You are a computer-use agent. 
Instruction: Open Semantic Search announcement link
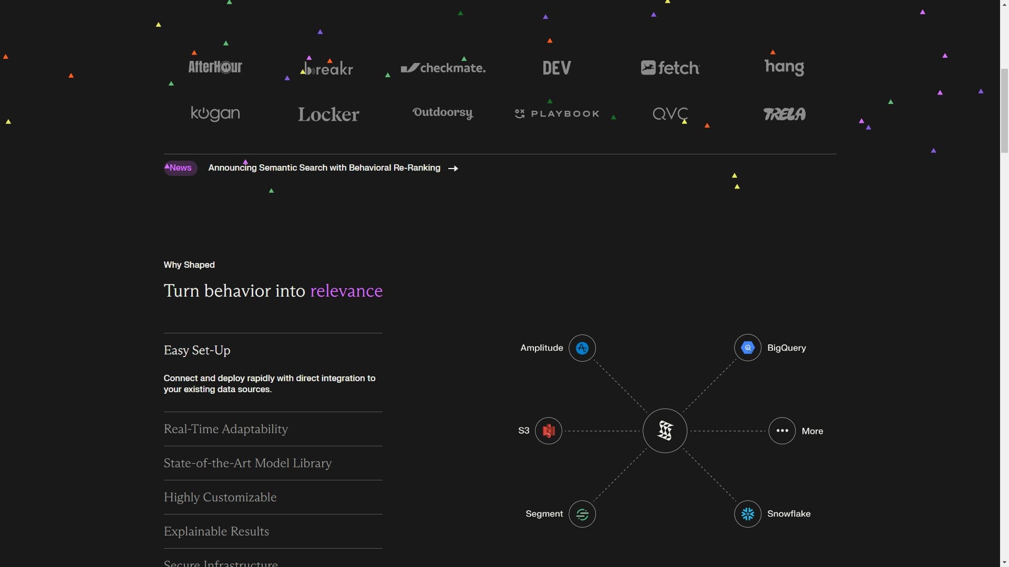pyautogui.click(x=324, y=168)
